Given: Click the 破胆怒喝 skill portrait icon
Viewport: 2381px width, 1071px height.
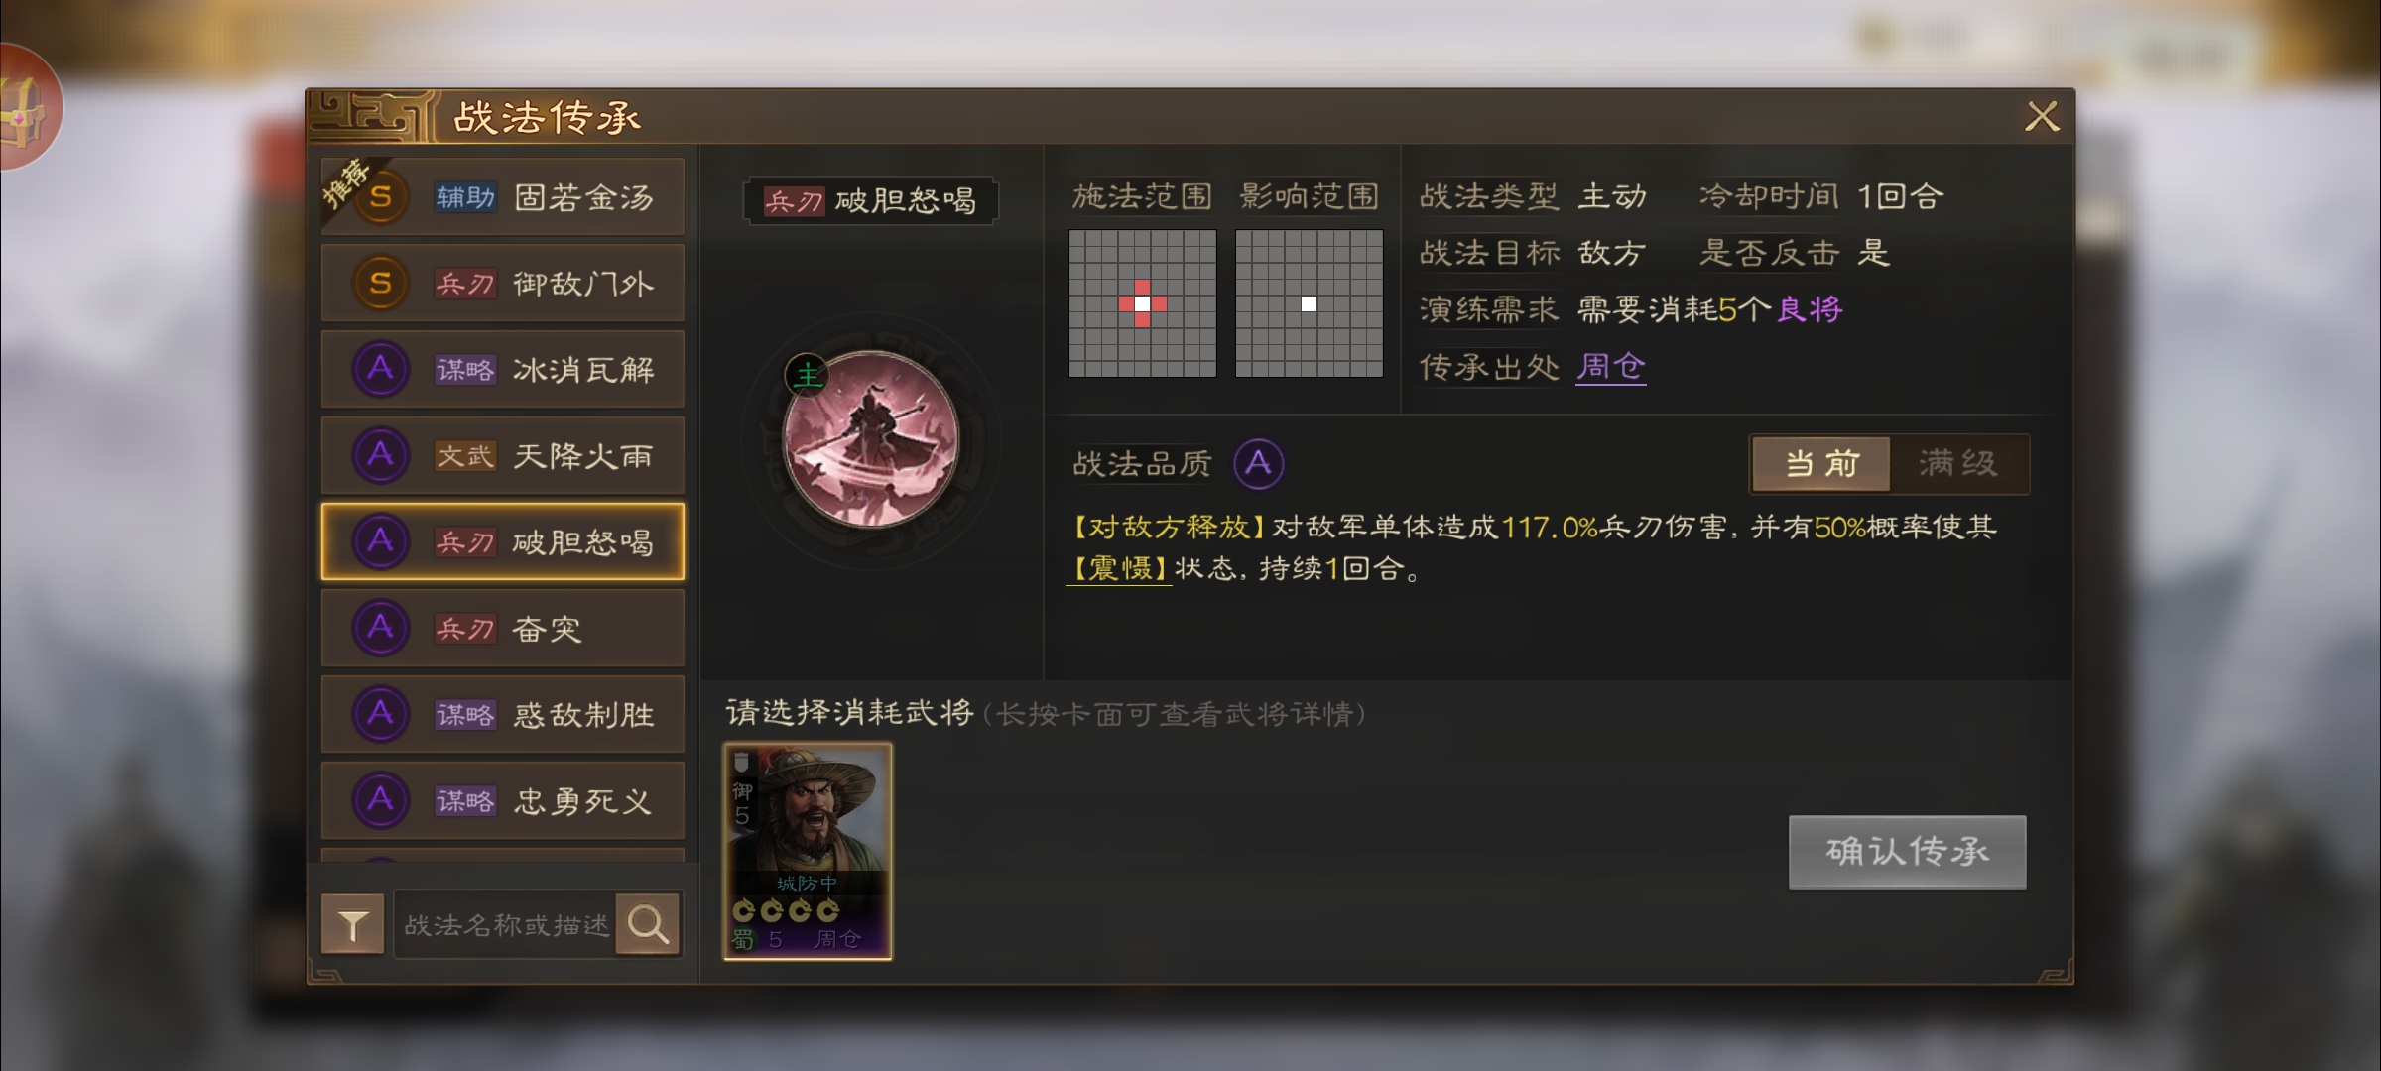Looking at the screenshot, I should click(x=871, y=438).
